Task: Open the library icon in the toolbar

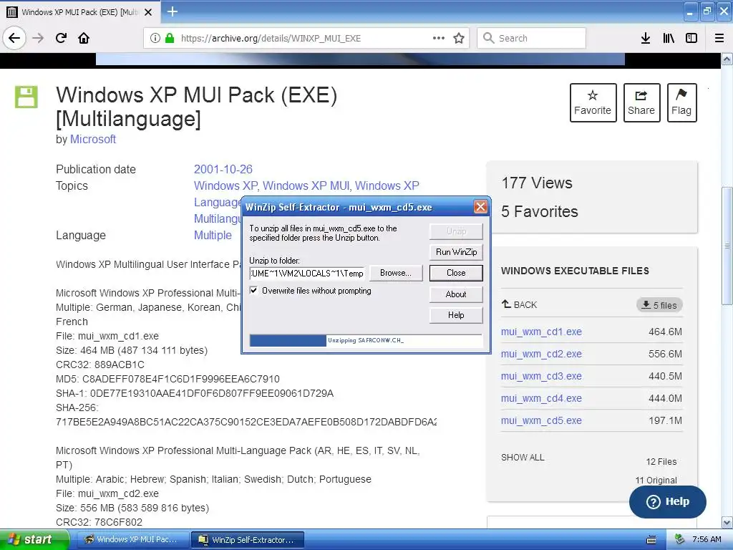Action: (669, 38)
